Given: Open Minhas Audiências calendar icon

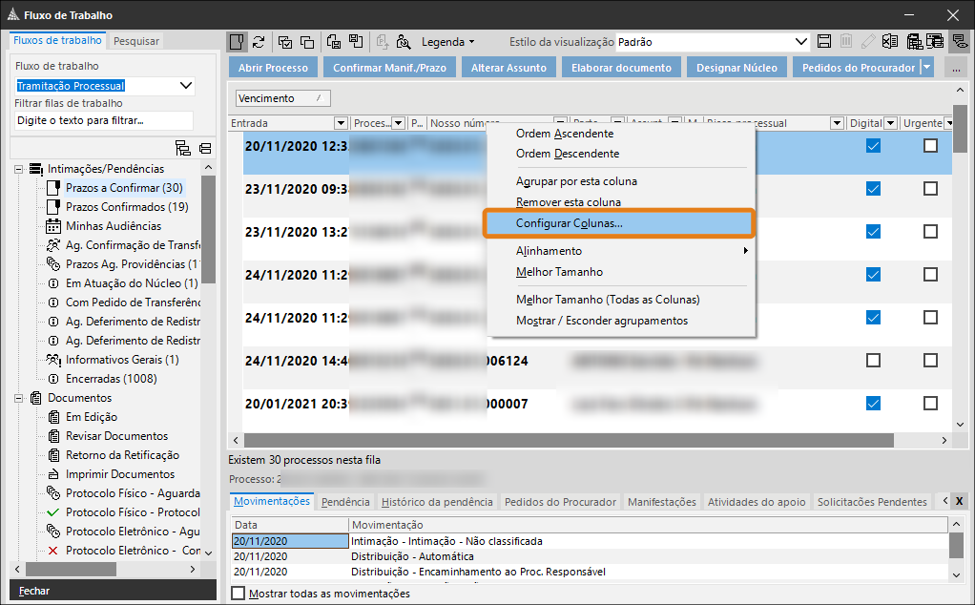Looking at the screenshot, I should 54,226.
